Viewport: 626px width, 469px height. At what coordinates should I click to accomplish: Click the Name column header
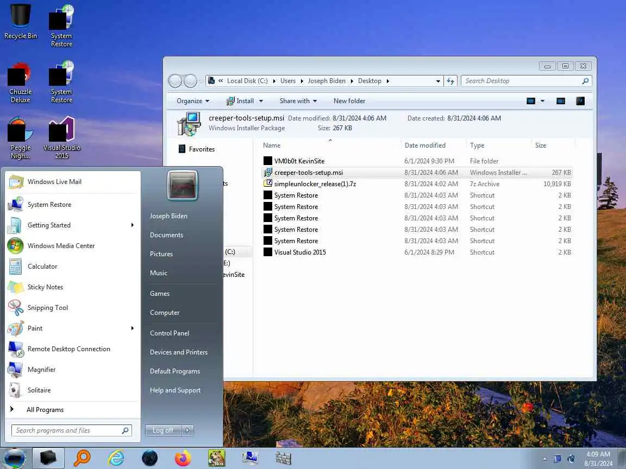click(x=272, y=145)
